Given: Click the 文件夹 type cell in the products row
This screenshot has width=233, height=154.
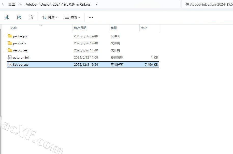Looking at the screenshot, I should 115,43.
